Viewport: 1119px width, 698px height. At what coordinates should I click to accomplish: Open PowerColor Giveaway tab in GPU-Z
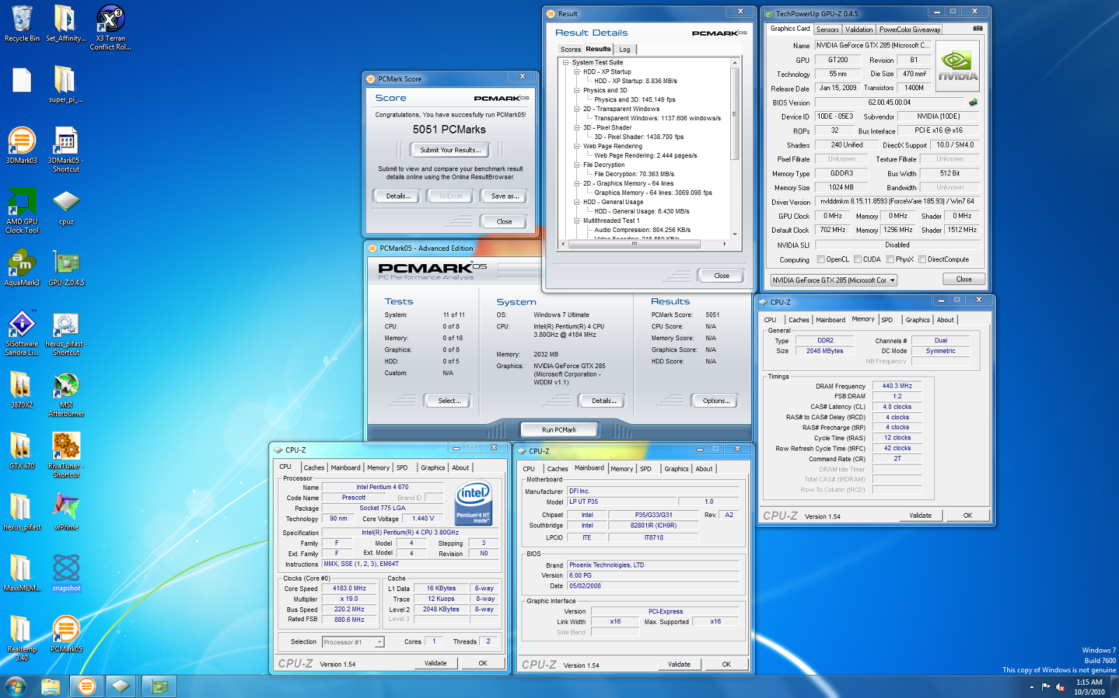[x=910, y=29]
